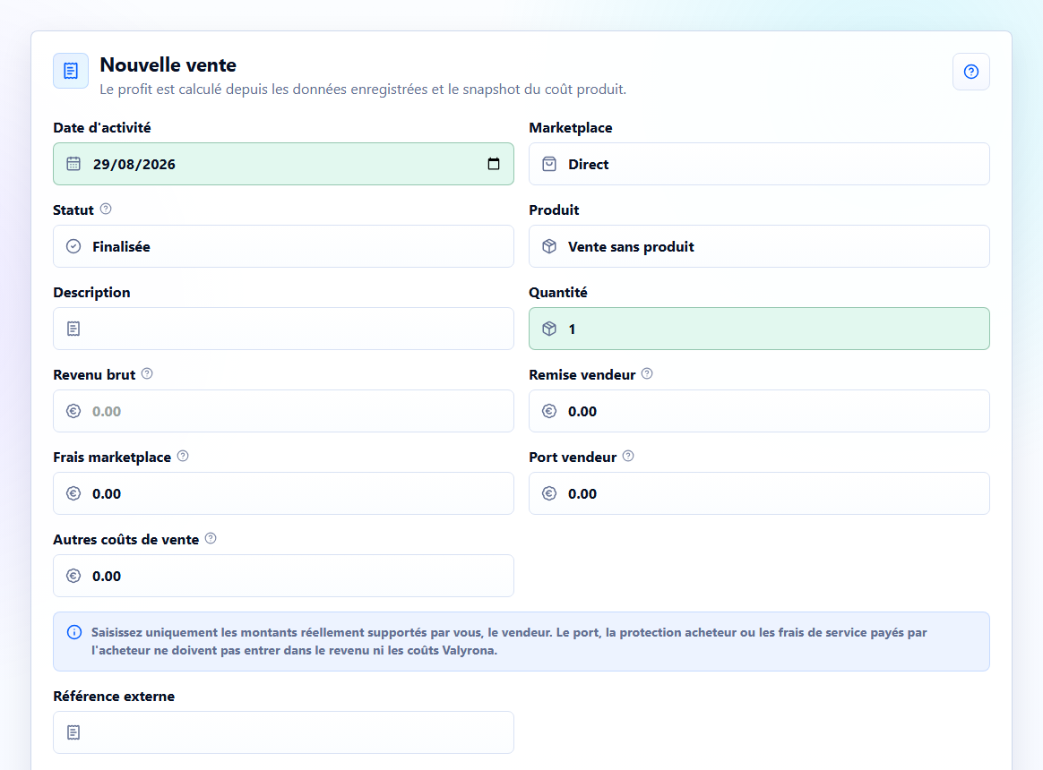
Task: Open the Produit dropdown showing Vente sans produit
Action: point(759,247)
